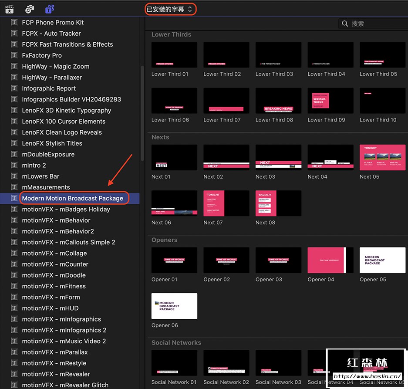Select Lower Third 01 title thumbnail
This screenshot has height=389, width=408.
click(174, 55)
